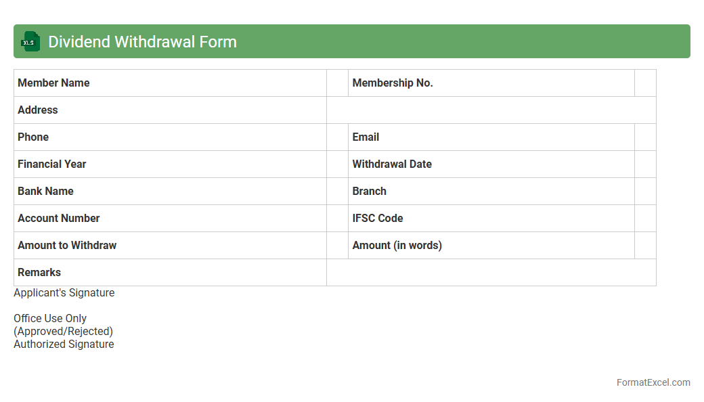The image size is (704, 402).
Task: Click the Dividend Withdrawal Form title
Action: [142, 42]
